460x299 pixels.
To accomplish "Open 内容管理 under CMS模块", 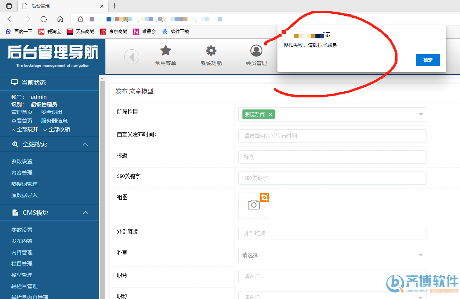I will [22, 252].
